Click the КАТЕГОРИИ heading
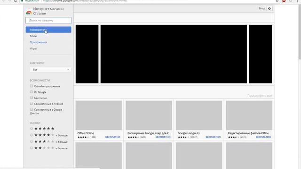The image size is (301, 169). pyautogui.click(x=37, y=63)
